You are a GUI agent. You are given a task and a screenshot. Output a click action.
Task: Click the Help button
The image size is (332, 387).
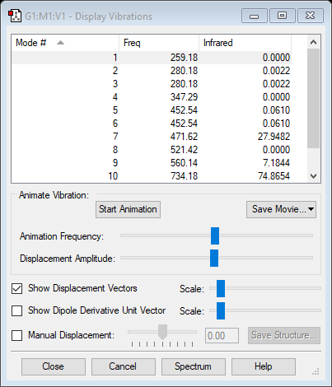[x=264, y=366]
